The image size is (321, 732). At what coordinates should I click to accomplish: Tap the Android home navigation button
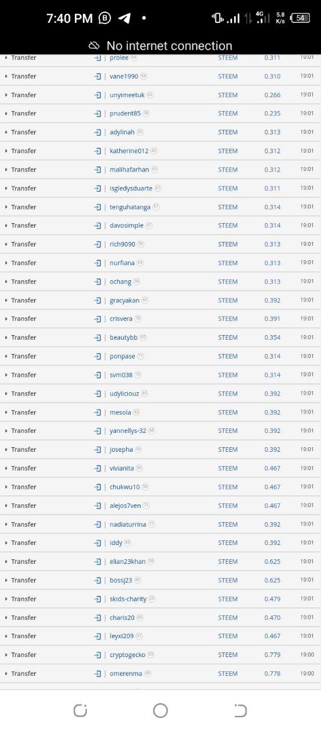click(160, 710)
